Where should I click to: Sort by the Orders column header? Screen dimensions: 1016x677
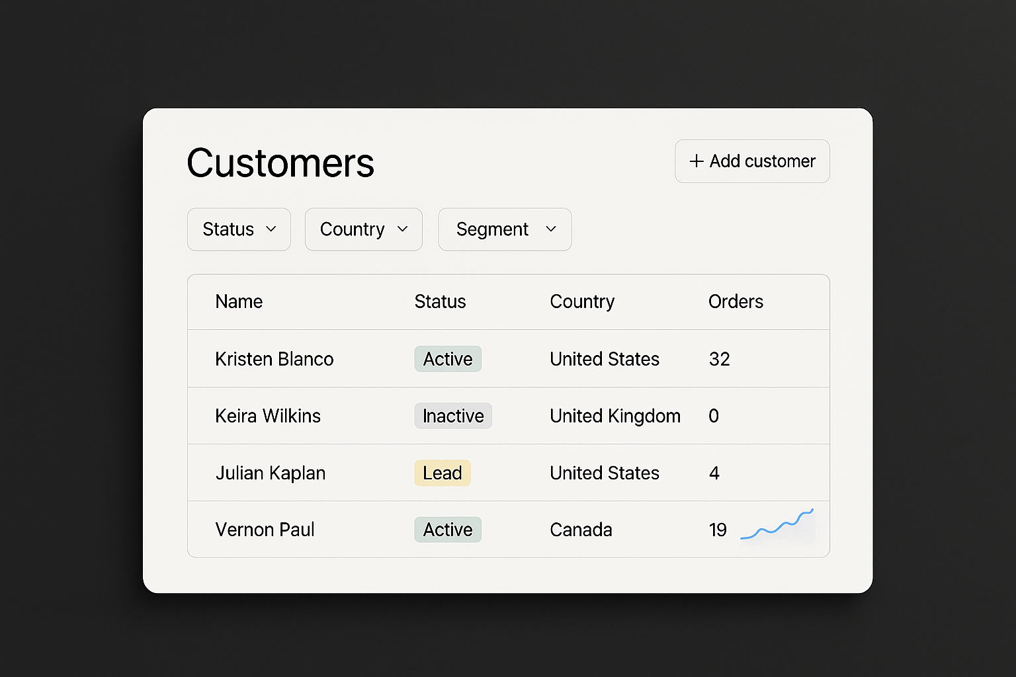[736, 301]
